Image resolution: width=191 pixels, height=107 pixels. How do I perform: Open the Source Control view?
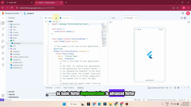pos(3,35)
